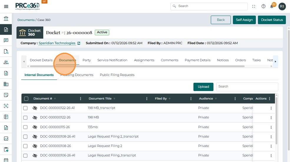The image size is (290, 162).
Task: Toggle visibility eye for Legal Request Filing 2
Action: (x=35, y=146)
